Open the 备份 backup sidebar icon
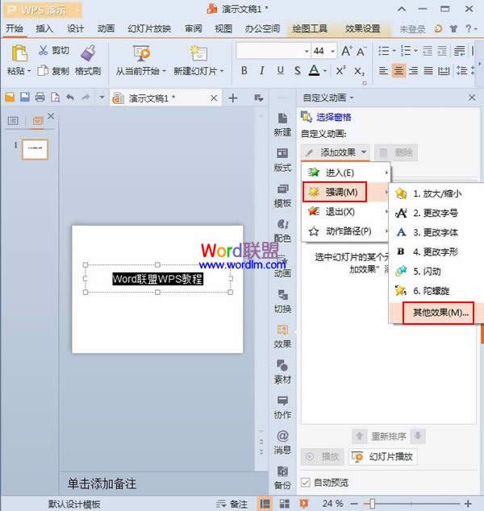The width and height of the screenshot is (484, 511). [283, 476]
